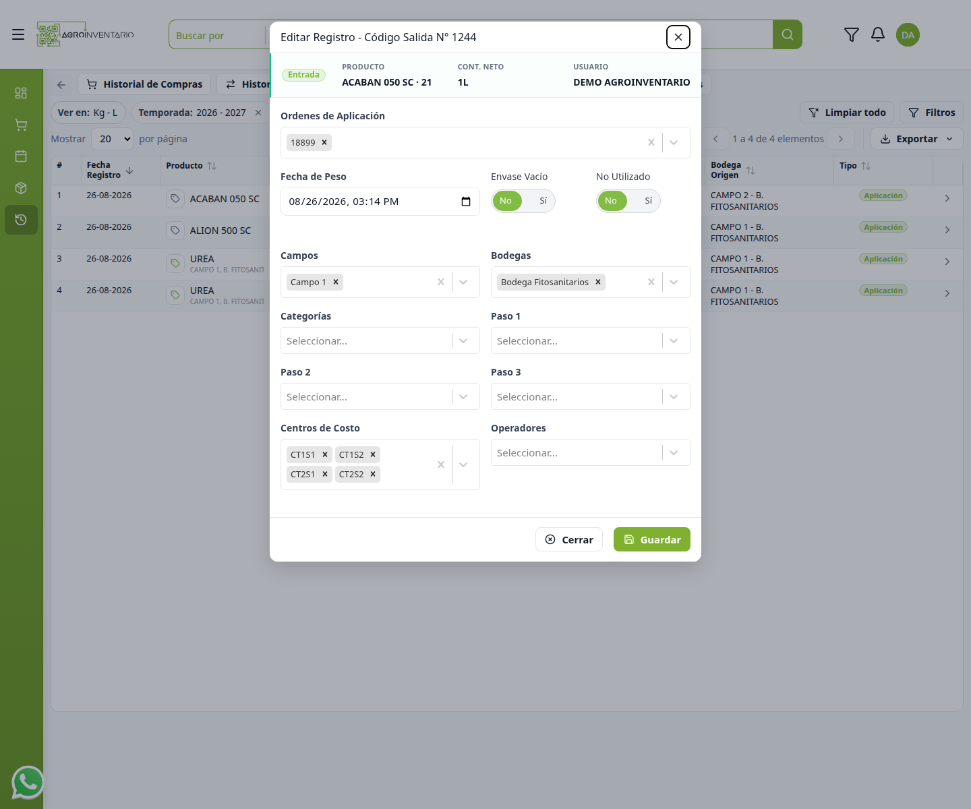This screenshot has height=809, width=971.
Task: Click the search magnifier button
Action: tap(788, 34)
